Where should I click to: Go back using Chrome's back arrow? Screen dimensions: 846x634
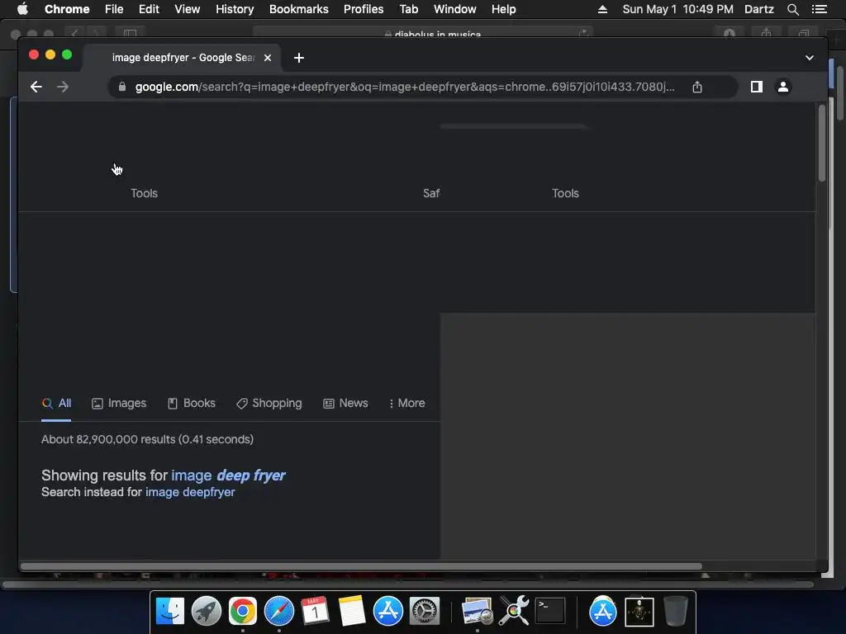(x=36, y=87)
